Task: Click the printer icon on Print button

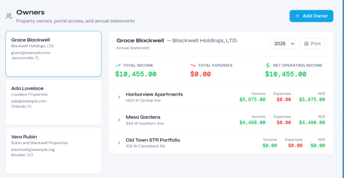Action: (x=306, y=44)
